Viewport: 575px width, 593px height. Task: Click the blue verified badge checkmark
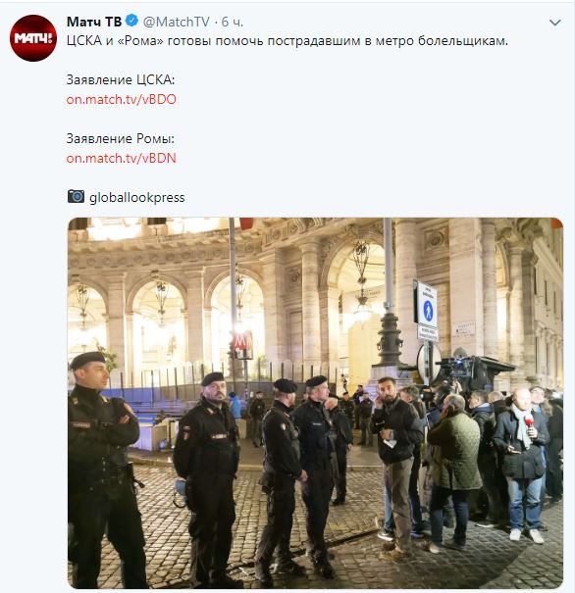coord(131,22)
